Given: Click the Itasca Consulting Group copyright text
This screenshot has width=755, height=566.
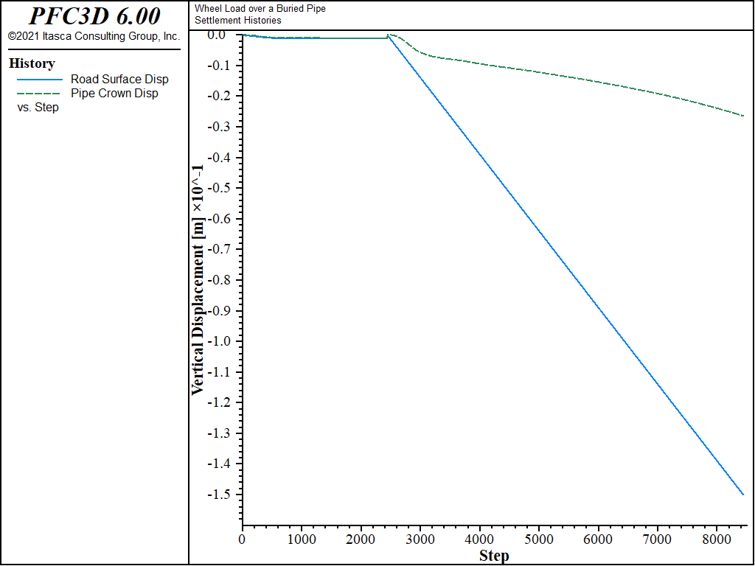Looking at the screenshot, I should tap(94, 36).
